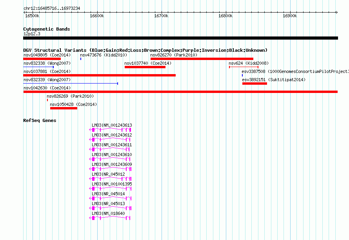Image resolution: width=349 pixels, height=240 pixels.
Task: Open the esv3387508 1000Genomes variant label
Action: tap(295, 71)
